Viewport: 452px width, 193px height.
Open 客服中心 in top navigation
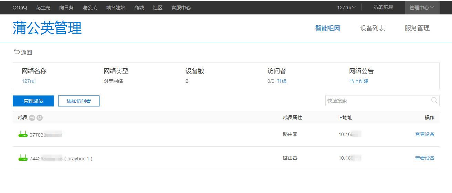coord(181,8)
